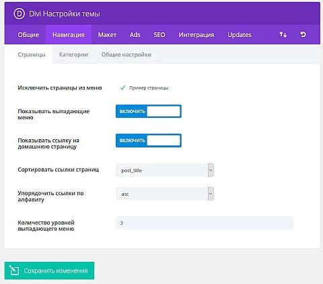The image size is (323, 284).
Task: Select the Навигация tab
Action: coord(69,35)
